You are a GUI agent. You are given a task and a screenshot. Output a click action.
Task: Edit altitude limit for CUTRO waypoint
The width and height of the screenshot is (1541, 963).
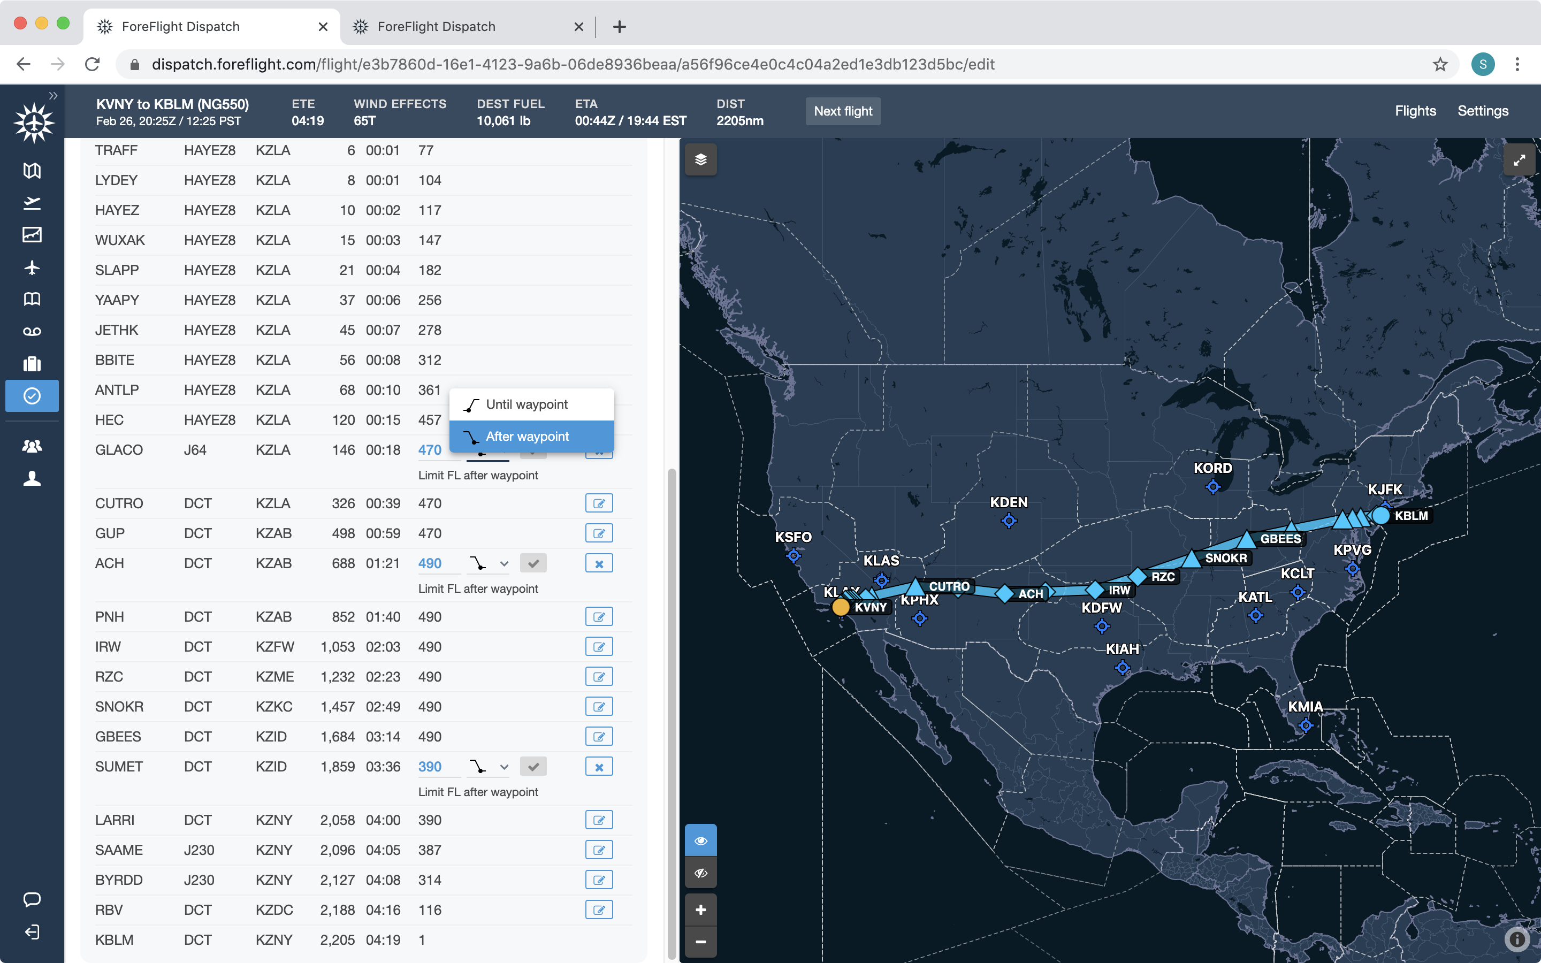599,503
